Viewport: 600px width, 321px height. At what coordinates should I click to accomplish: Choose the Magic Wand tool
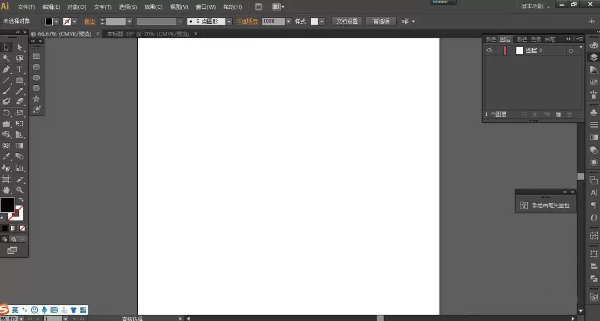(6, 58)
